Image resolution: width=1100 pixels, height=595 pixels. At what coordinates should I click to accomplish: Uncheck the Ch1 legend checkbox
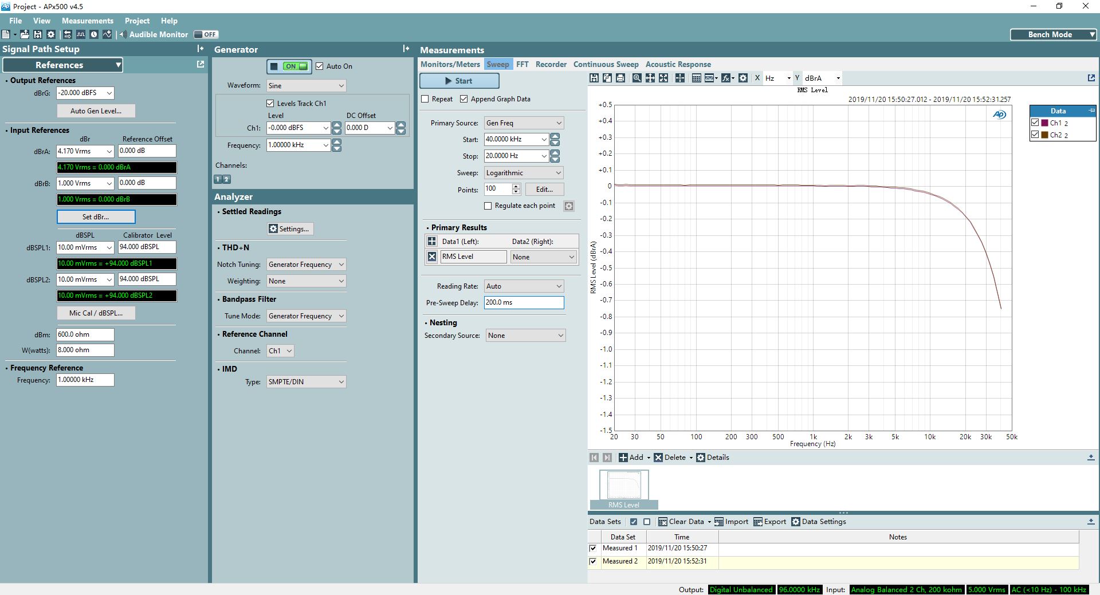point(1035,123)
